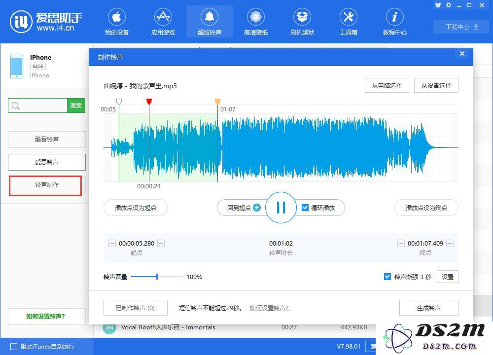This screenshot has height=355, width=493.
Task: Open 已制作铃声 (0) list
Action: tap(136, 308)
